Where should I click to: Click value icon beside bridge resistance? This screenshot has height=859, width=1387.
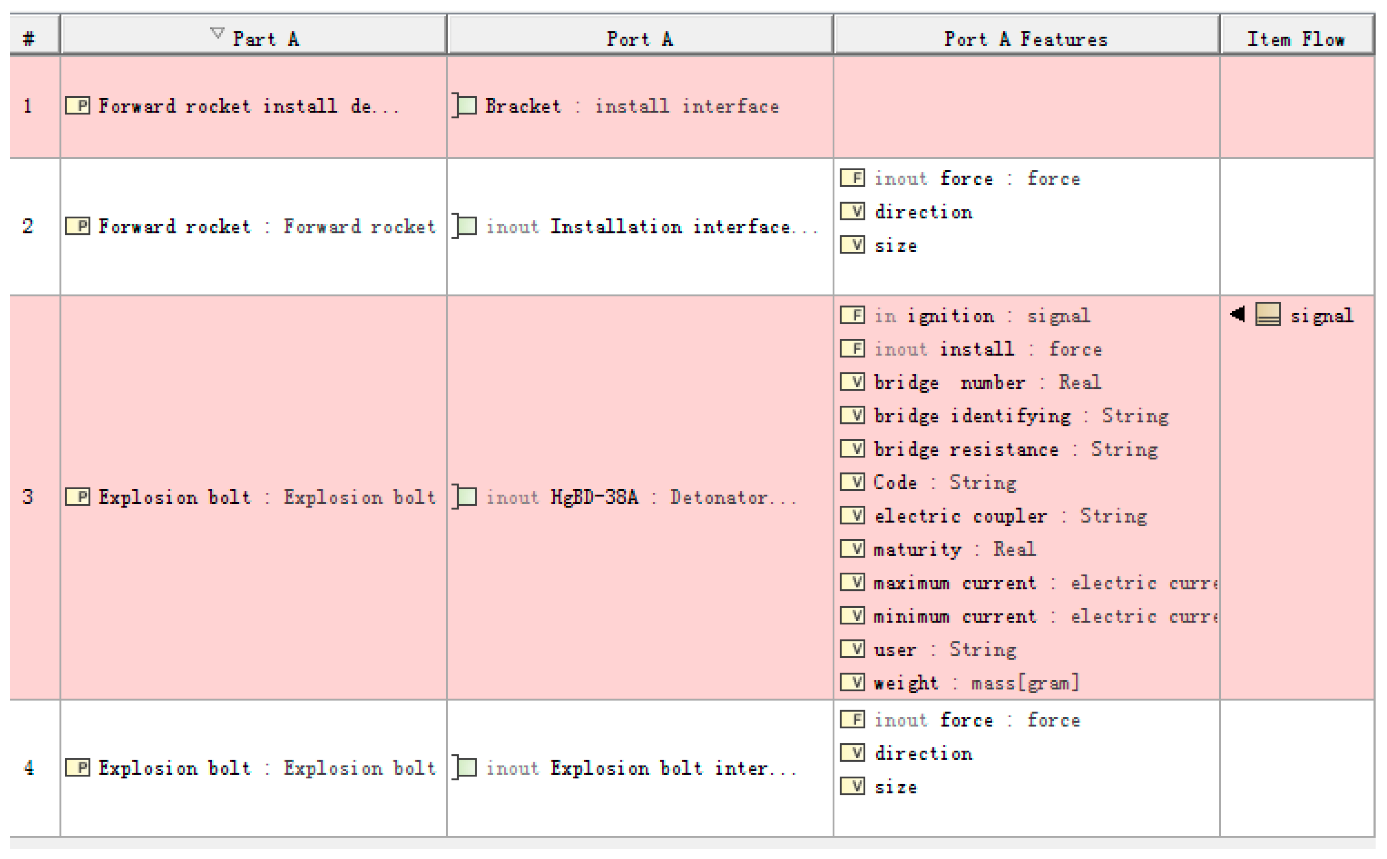tap(852, 449)
